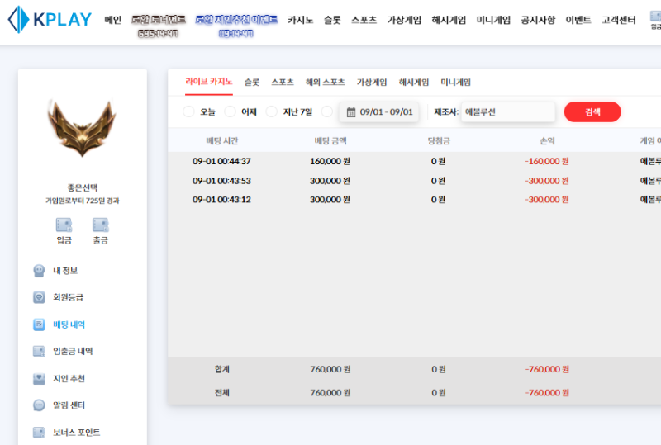Click the 내 정보 profile icon
Screen dimensions: 661x445
(39, 271)
